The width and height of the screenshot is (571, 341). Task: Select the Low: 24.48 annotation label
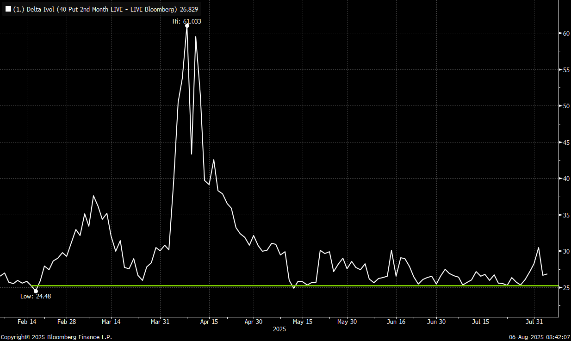tap(36, 296)
